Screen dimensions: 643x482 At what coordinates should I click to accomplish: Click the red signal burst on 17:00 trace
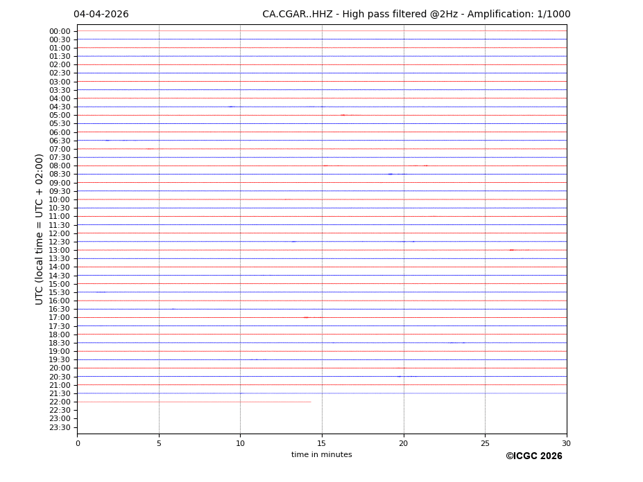click(306, 317)
